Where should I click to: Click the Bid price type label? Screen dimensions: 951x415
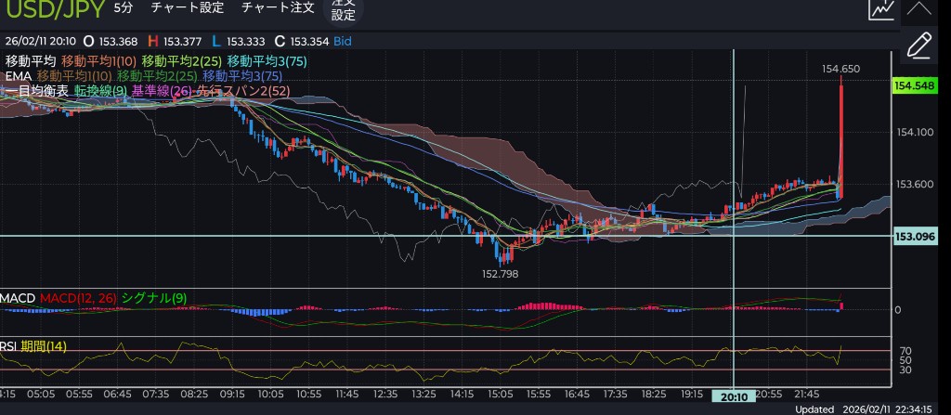pos(342,41)
